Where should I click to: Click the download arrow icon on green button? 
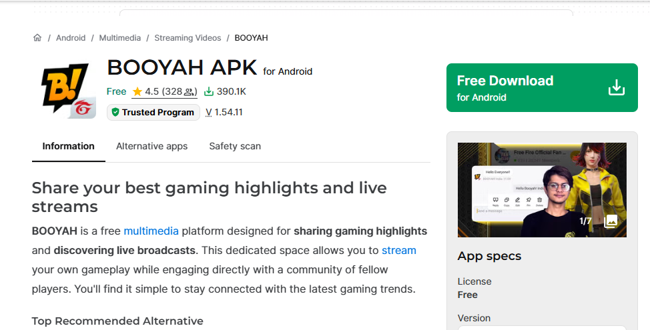pos(617,88)
